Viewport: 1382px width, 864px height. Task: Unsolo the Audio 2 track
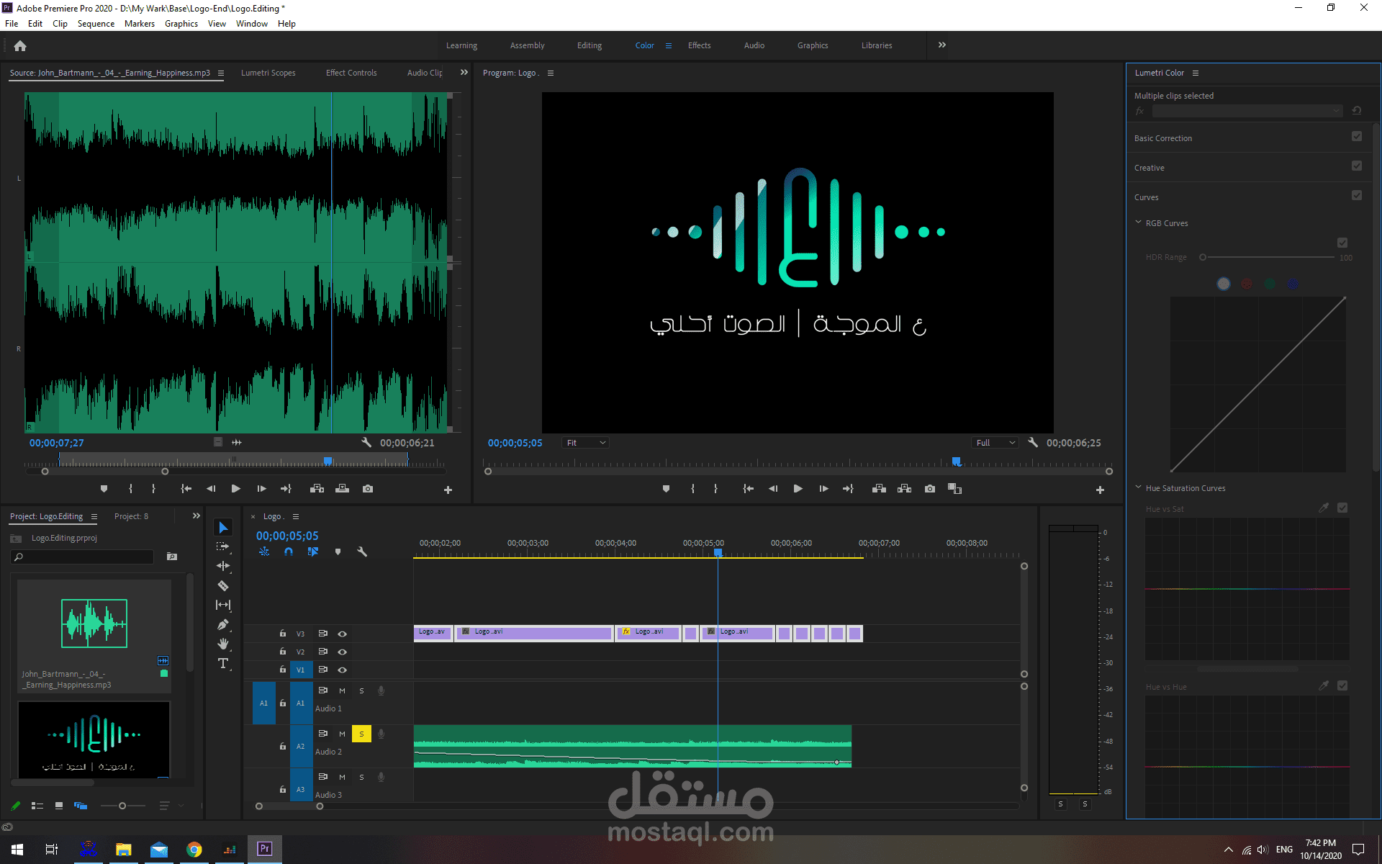coord(361,733)
